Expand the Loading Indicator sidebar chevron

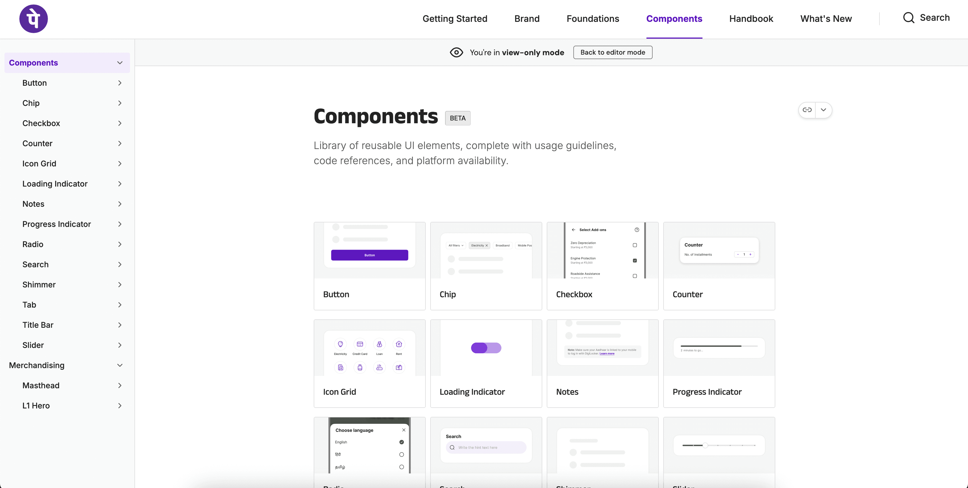[x=120, y=184]
